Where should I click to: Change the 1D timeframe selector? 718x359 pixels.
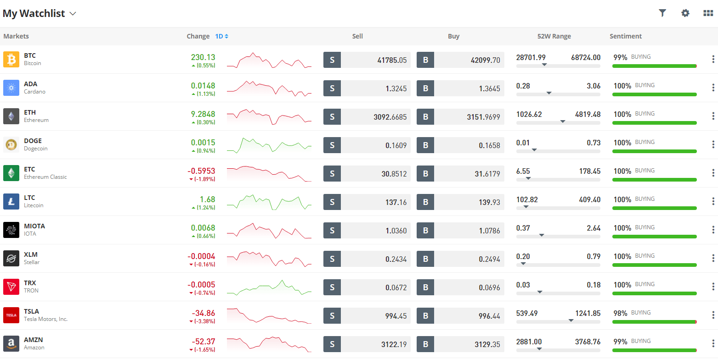click(222, 36)
